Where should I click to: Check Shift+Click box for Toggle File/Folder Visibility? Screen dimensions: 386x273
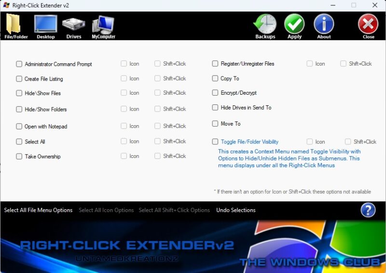click(348, 142)
